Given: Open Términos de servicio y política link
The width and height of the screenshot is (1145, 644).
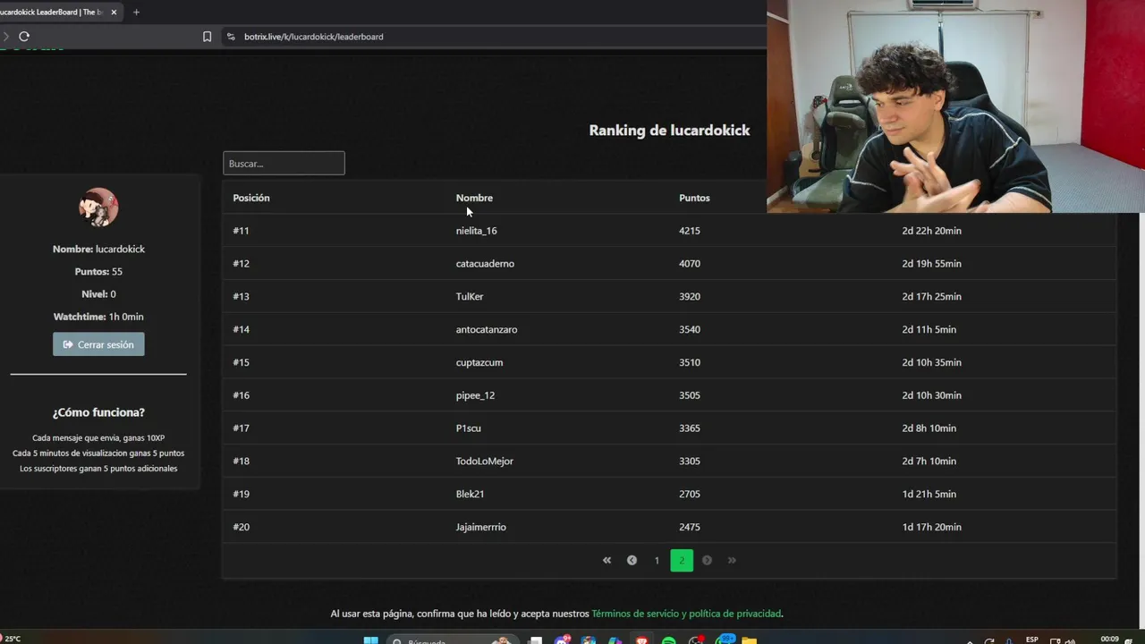Looking at the screenshot, I should click(x=686, y=614).
